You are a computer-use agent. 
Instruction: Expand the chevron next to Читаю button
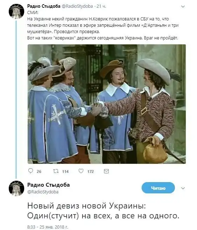(183, 188)
